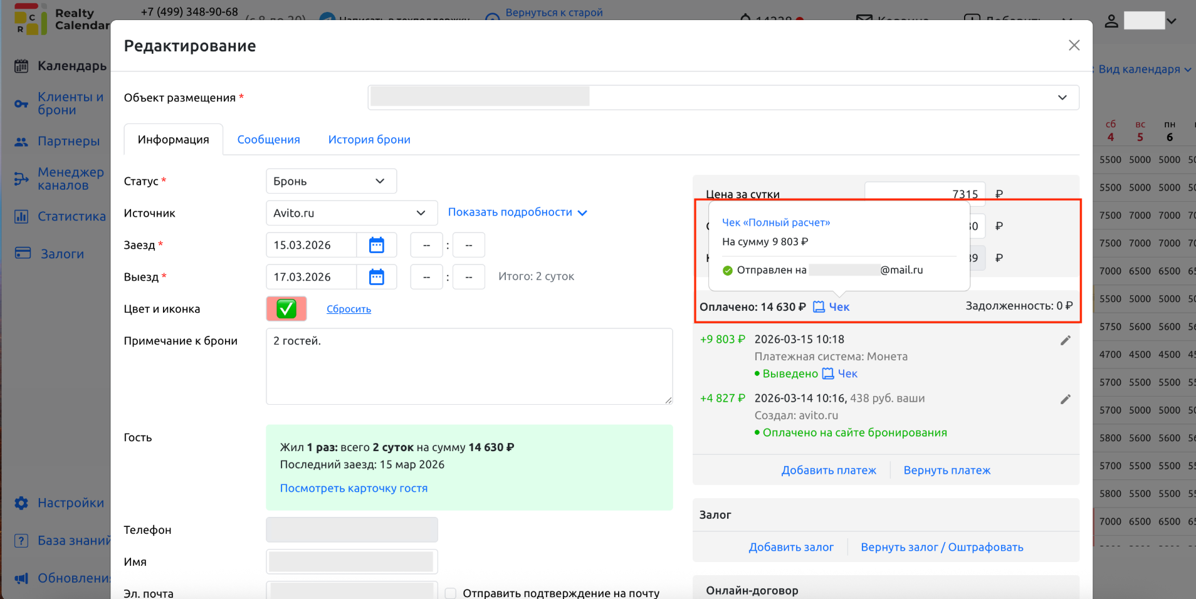Switch to the История брони tab
Image resolution: width=1196 pixels, height=599 pixels.
369,140
